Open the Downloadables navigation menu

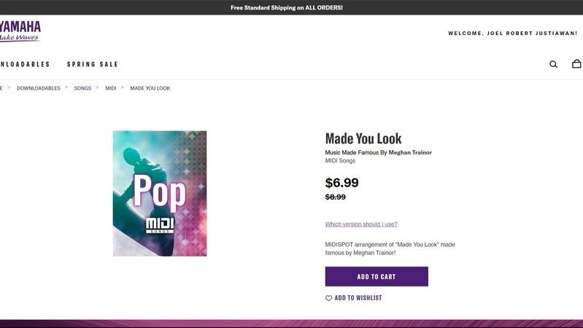25,64
